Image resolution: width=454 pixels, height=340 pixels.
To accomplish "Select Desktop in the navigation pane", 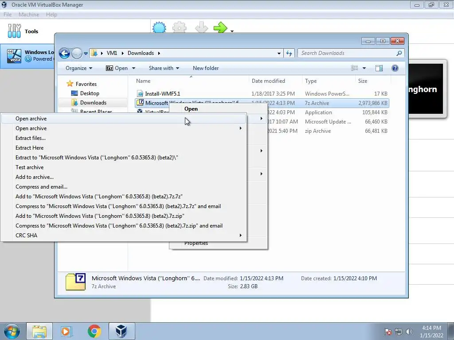I will point(90,93).
